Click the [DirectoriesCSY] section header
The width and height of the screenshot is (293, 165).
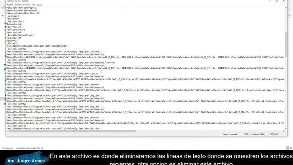click(x=16, y=71)
